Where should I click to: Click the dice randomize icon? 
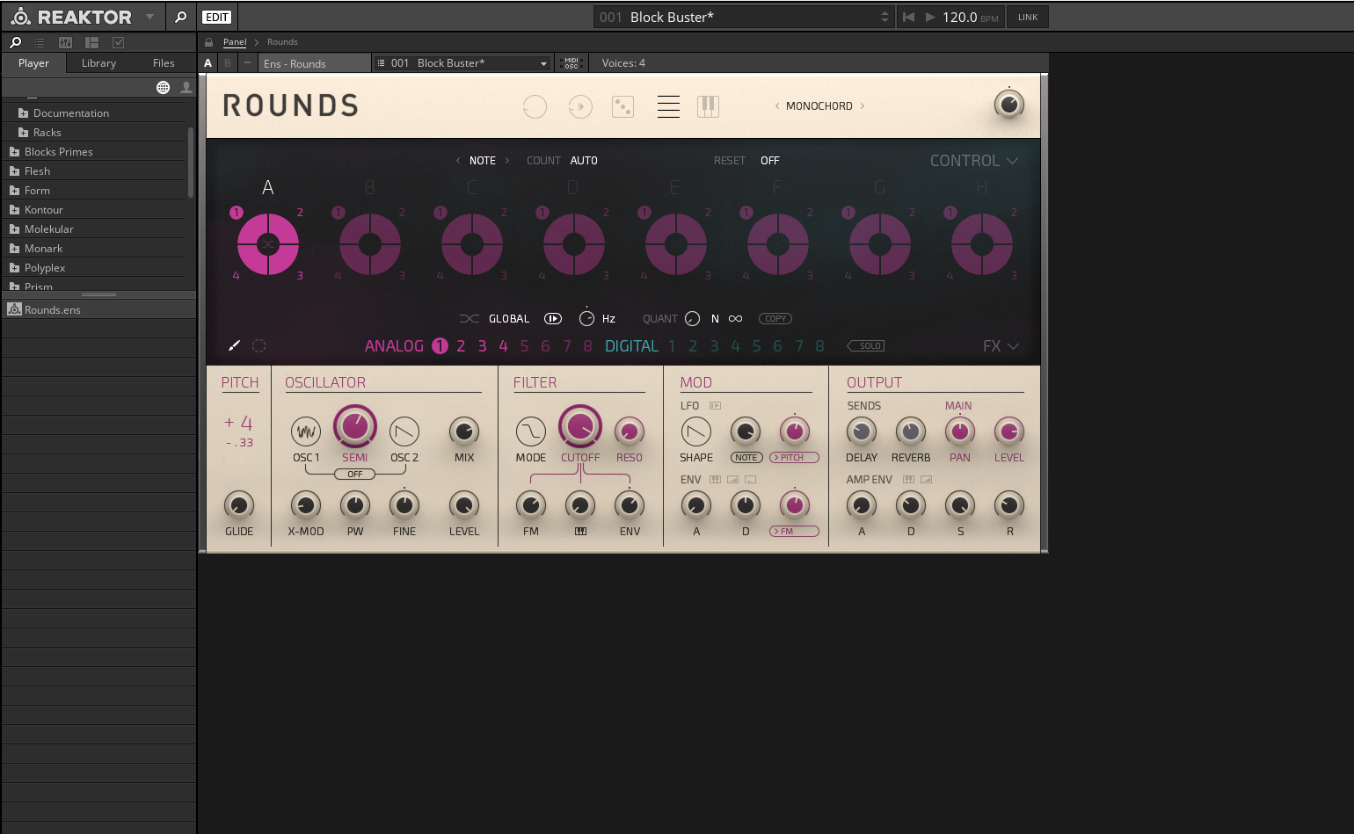pos(623,106)
